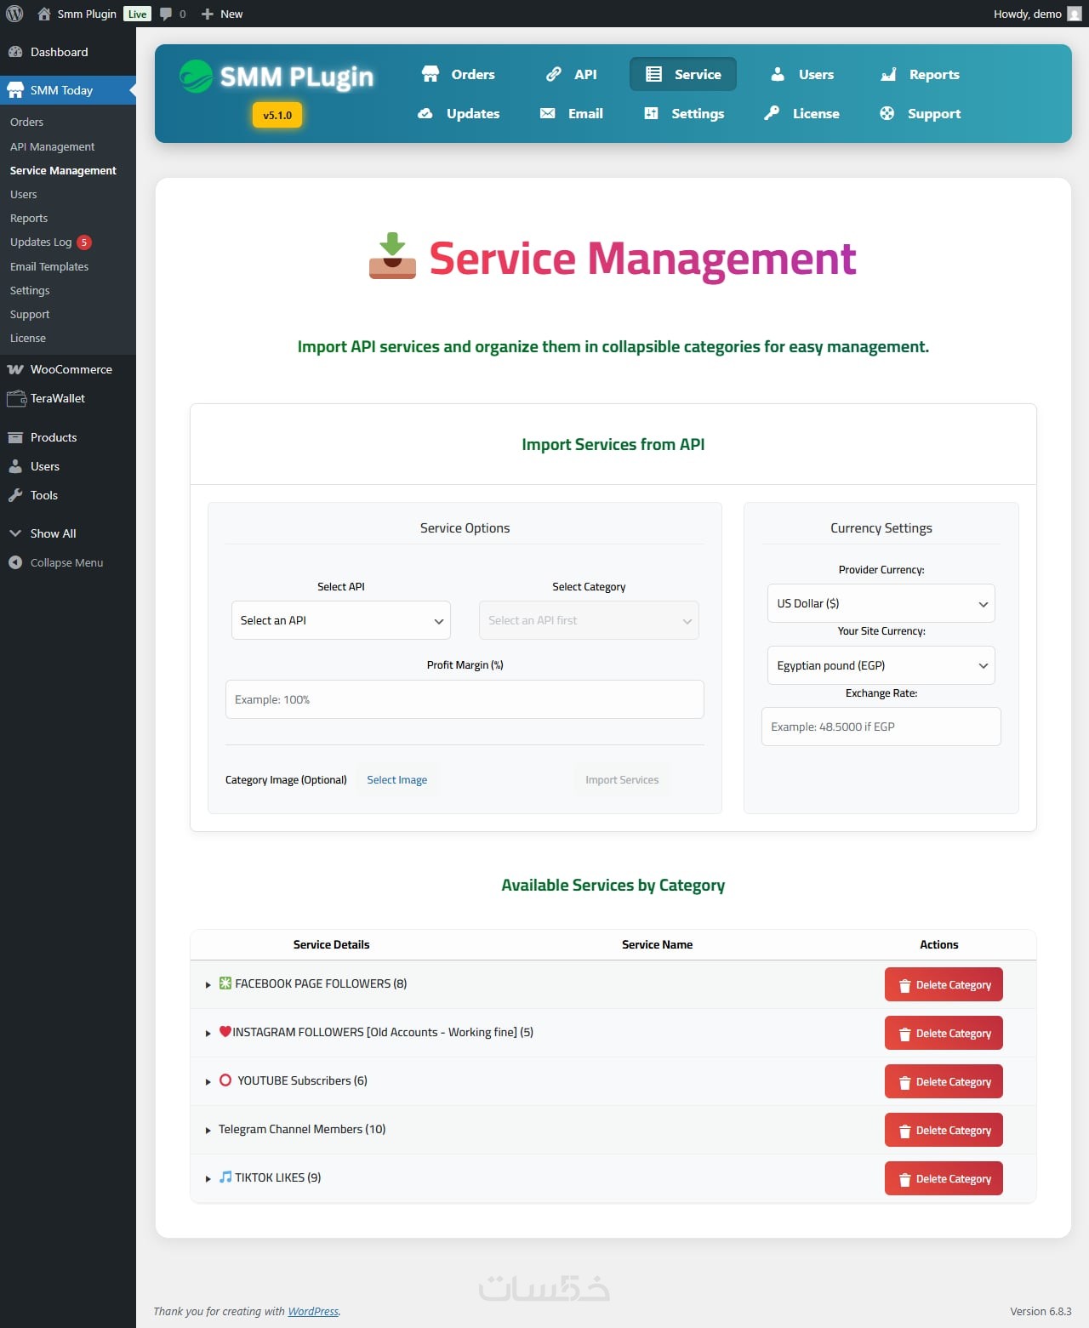Expand the Telegram Channel Members category

[x=208, y=1130]
